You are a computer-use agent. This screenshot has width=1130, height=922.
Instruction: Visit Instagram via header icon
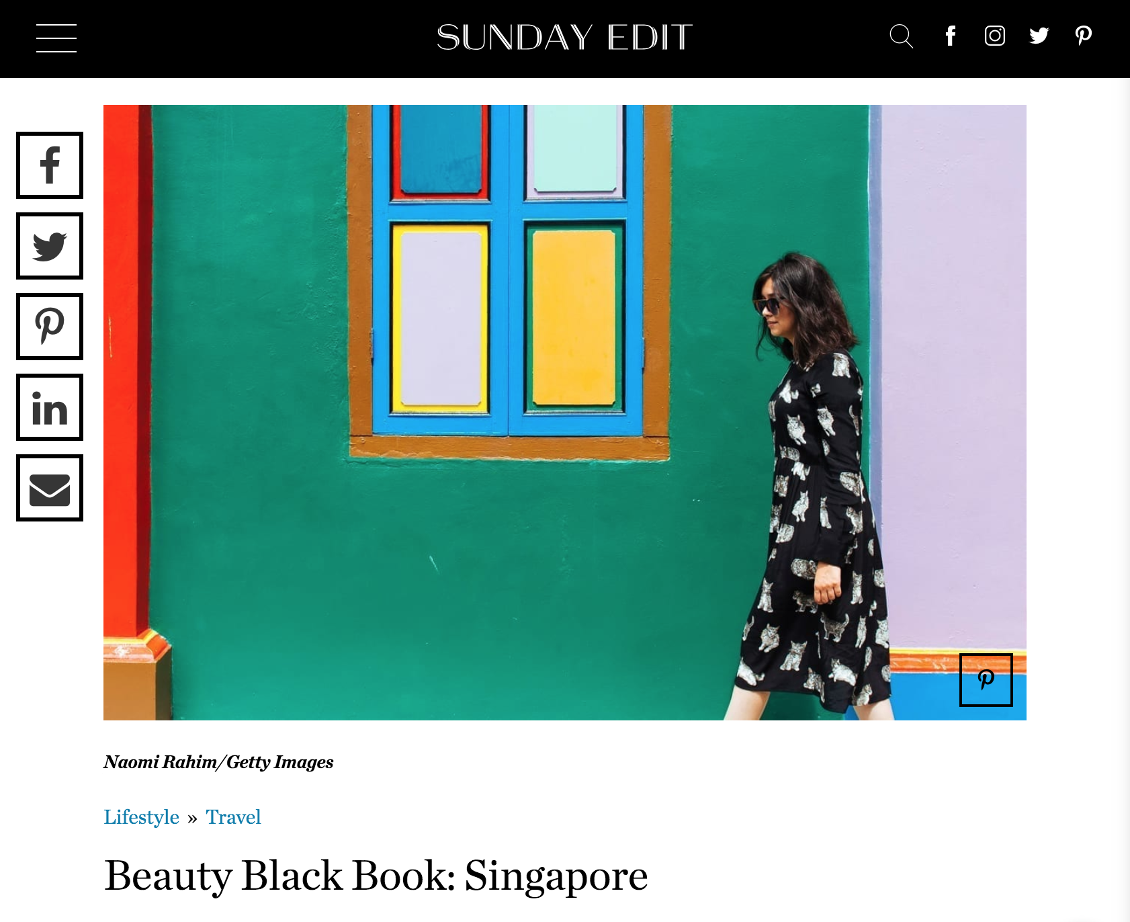coord(995,36)
